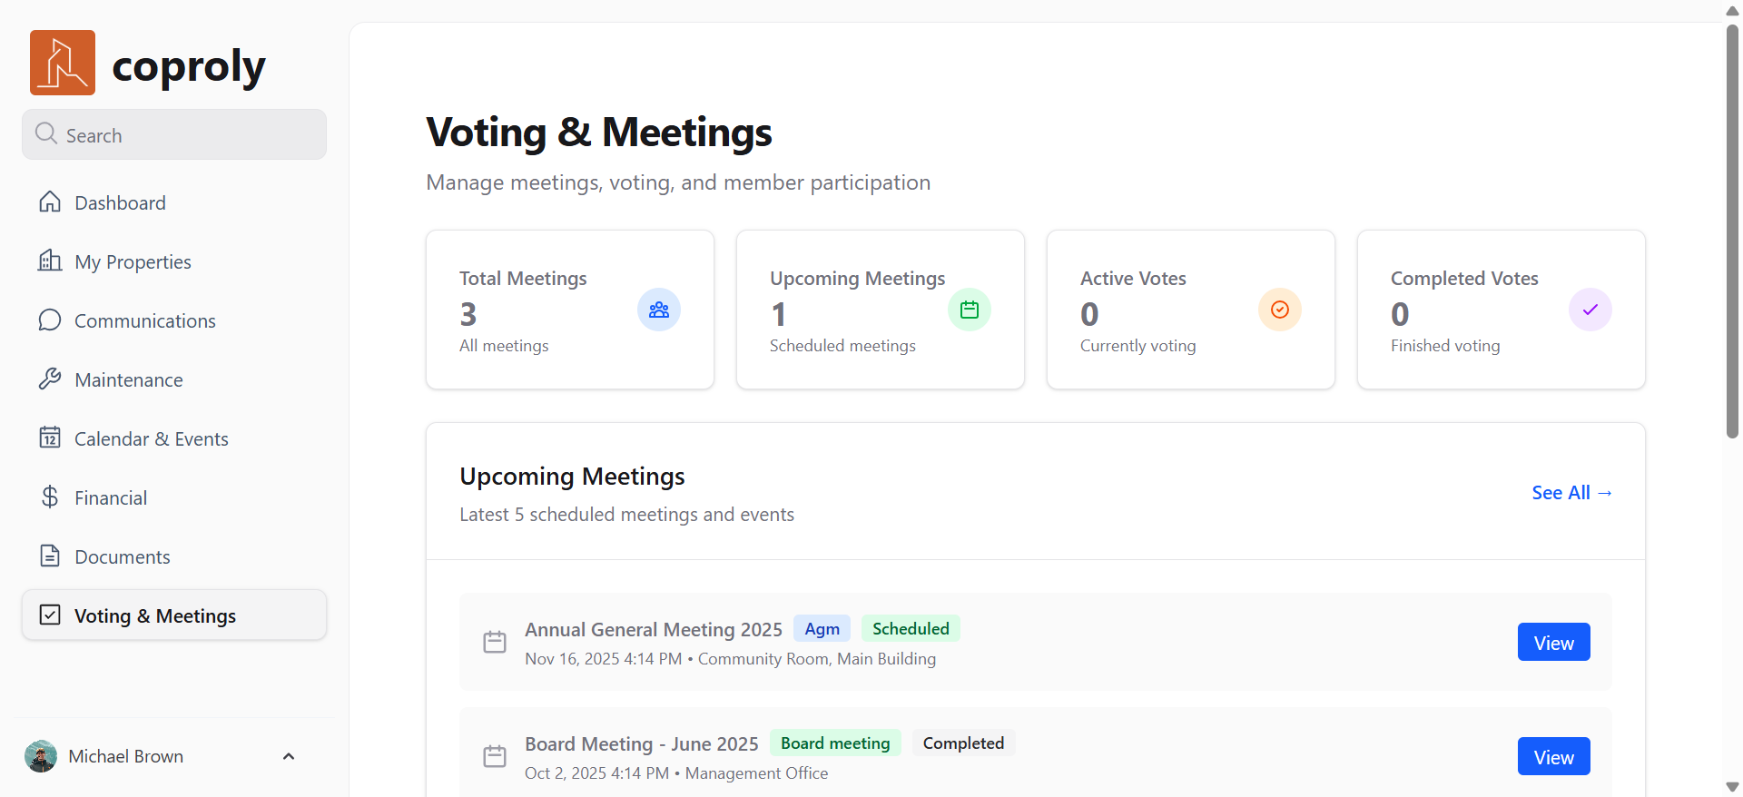Click the coproly logo icon
Viewport: 1743px width, 797px height.
tap(63, 63)
